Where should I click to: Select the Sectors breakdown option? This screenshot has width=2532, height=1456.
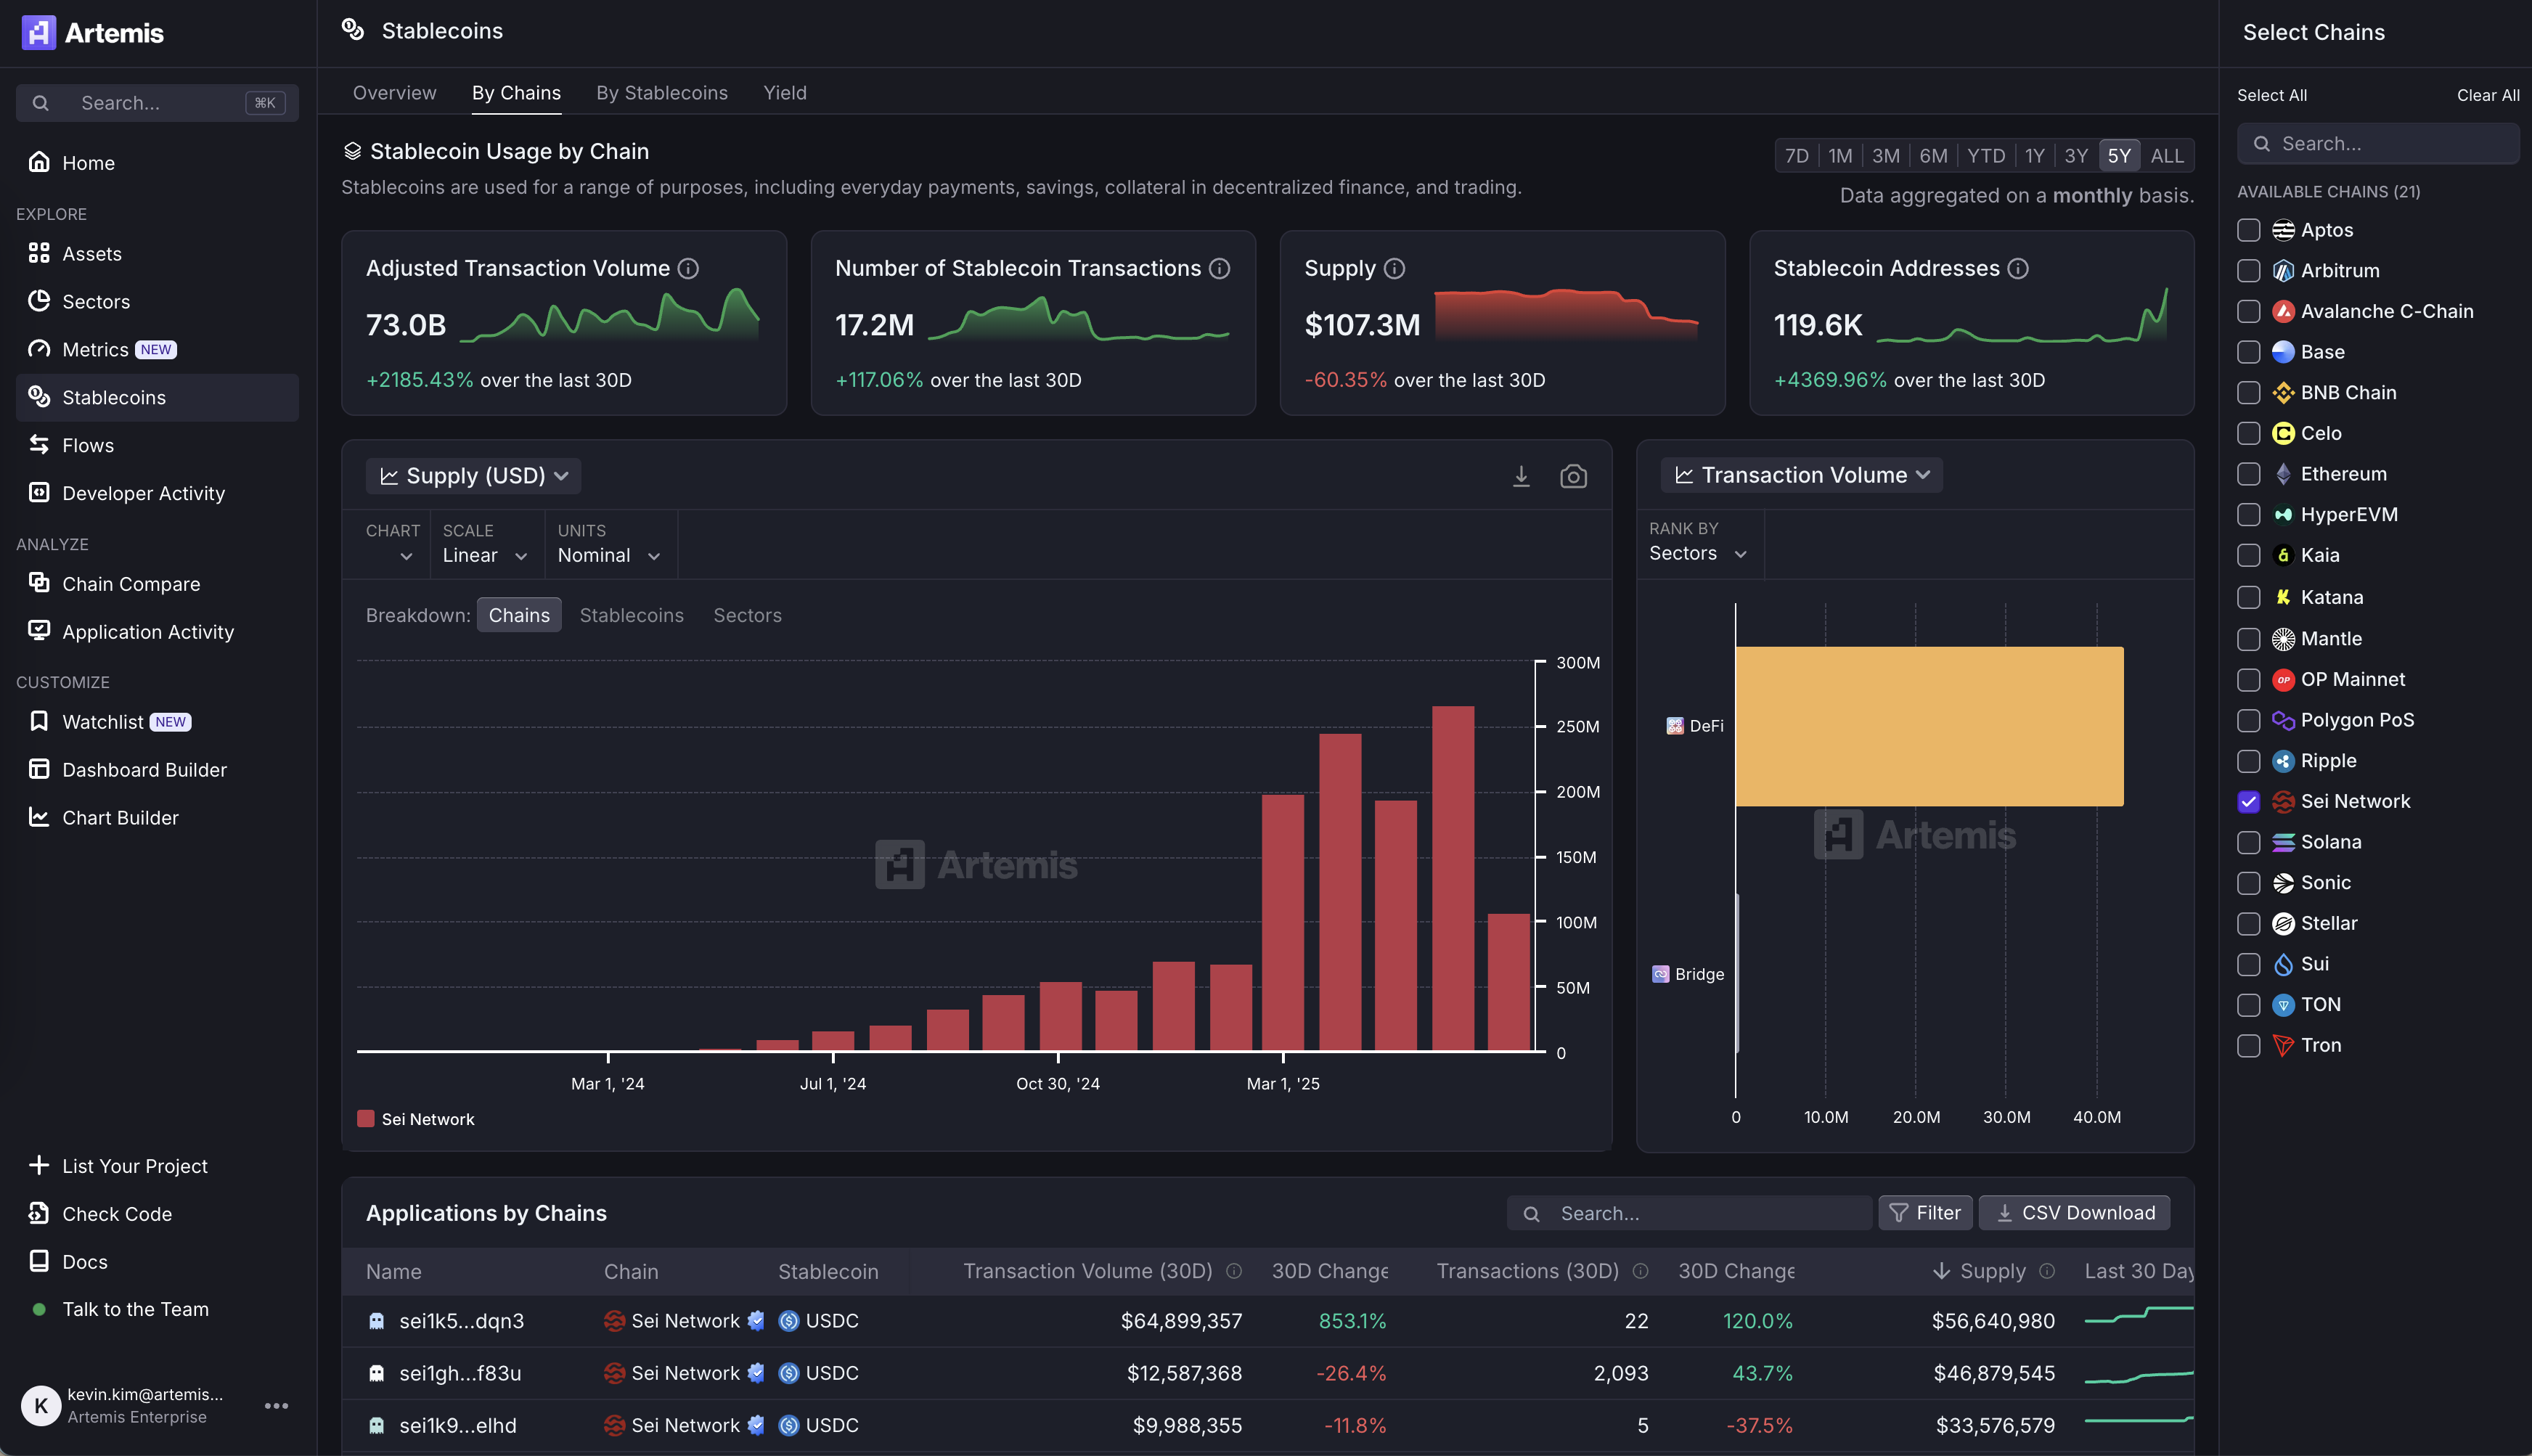747,615
